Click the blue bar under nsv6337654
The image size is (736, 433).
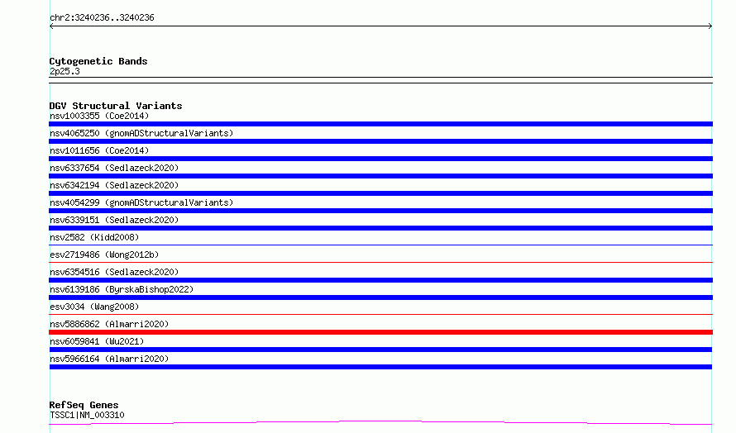point(380,176)
